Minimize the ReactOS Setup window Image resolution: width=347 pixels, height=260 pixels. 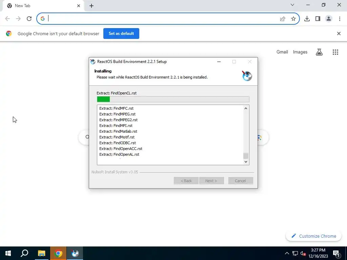pos(219,62)
